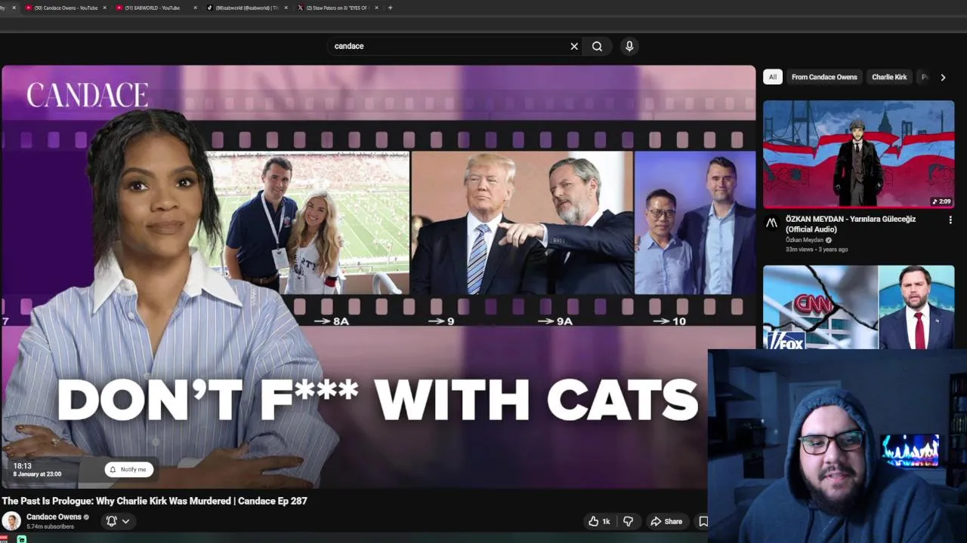Screen dimensions: 967x543
Task: Open the CNN Fox recommended video thumbnail
Action: 858,307
